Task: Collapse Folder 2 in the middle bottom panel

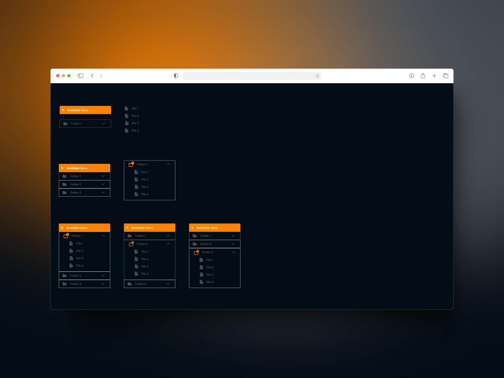Action: [168, 244]
